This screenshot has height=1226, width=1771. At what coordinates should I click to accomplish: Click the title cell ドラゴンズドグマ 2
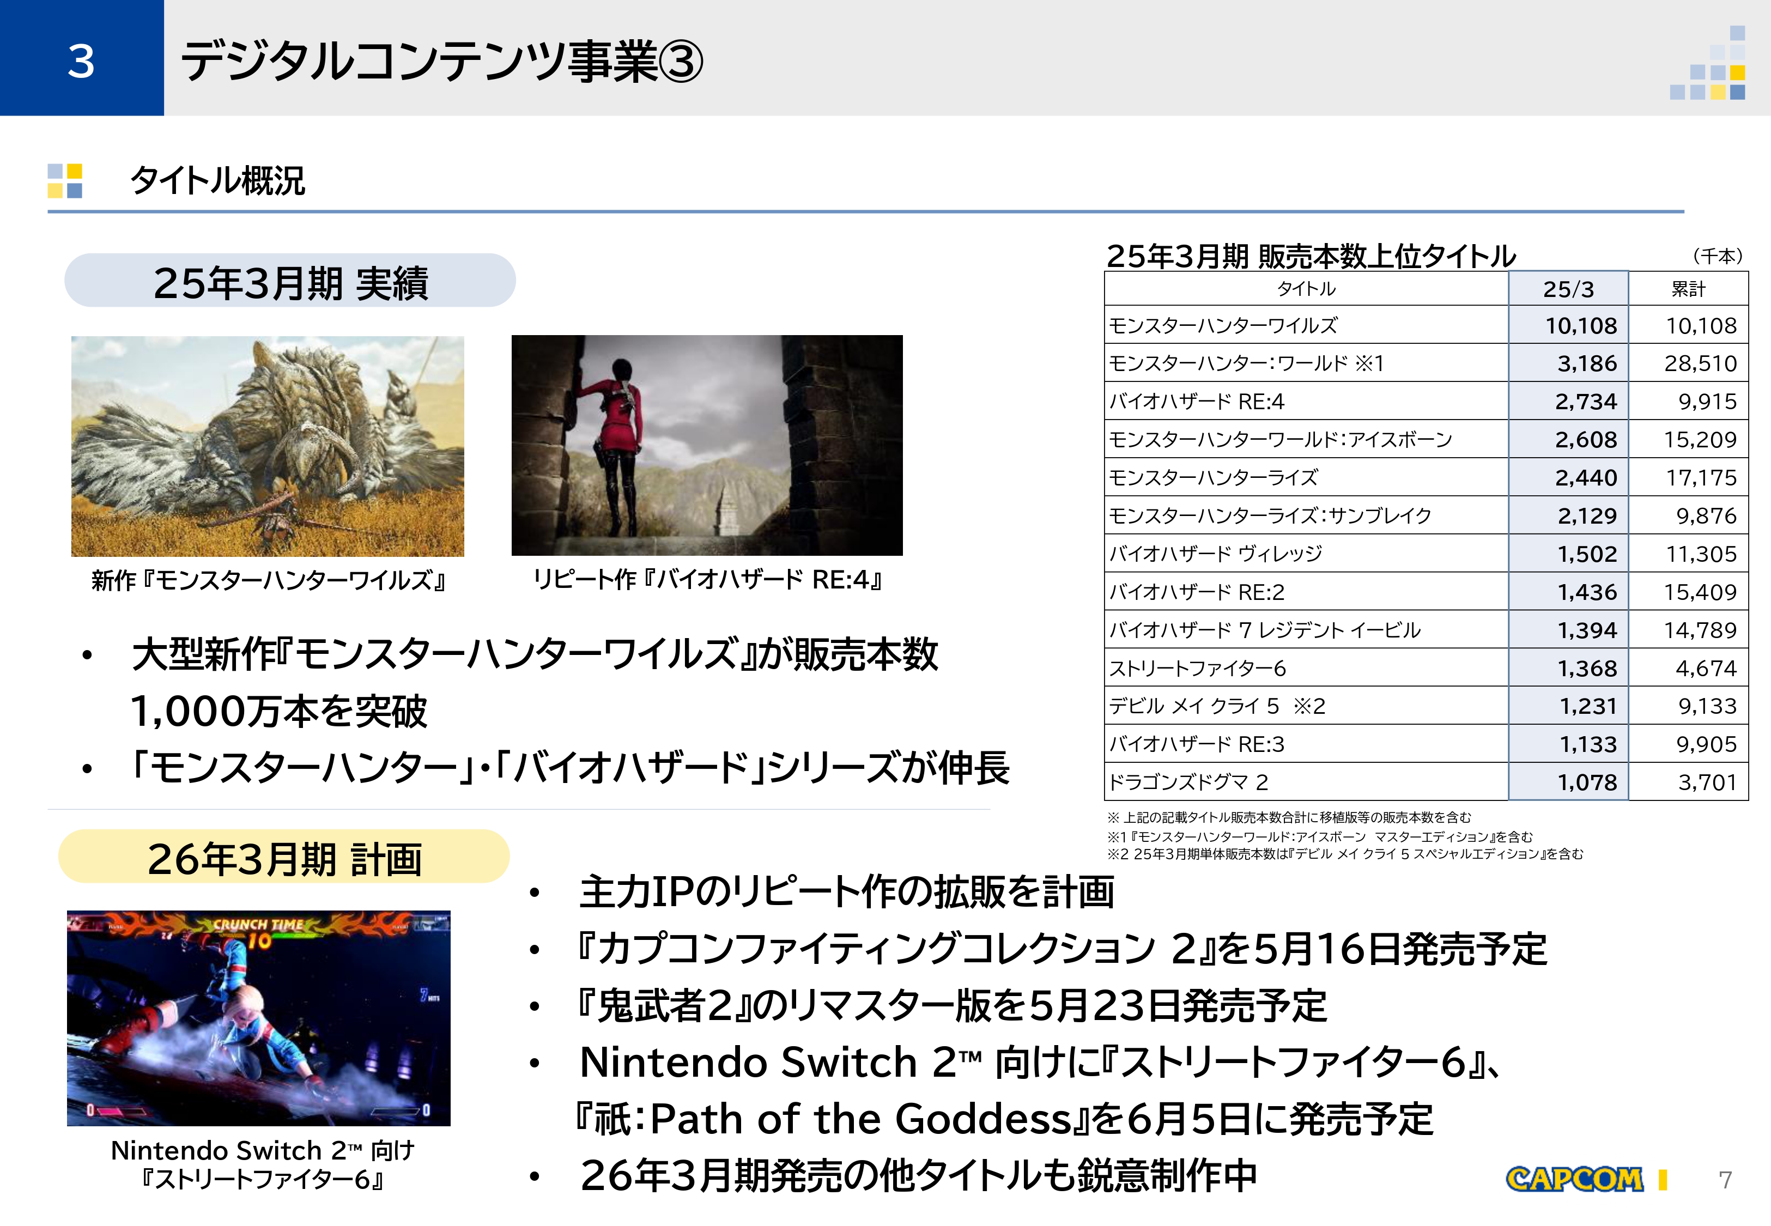(x=1306, y=781)
